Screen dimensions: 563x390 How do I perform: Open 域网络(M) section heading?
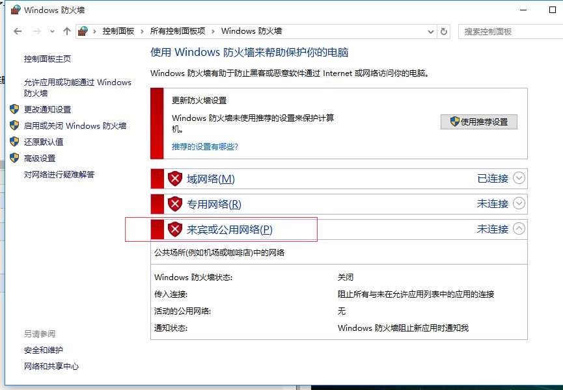pyautogui.click(x=211, y=179)
